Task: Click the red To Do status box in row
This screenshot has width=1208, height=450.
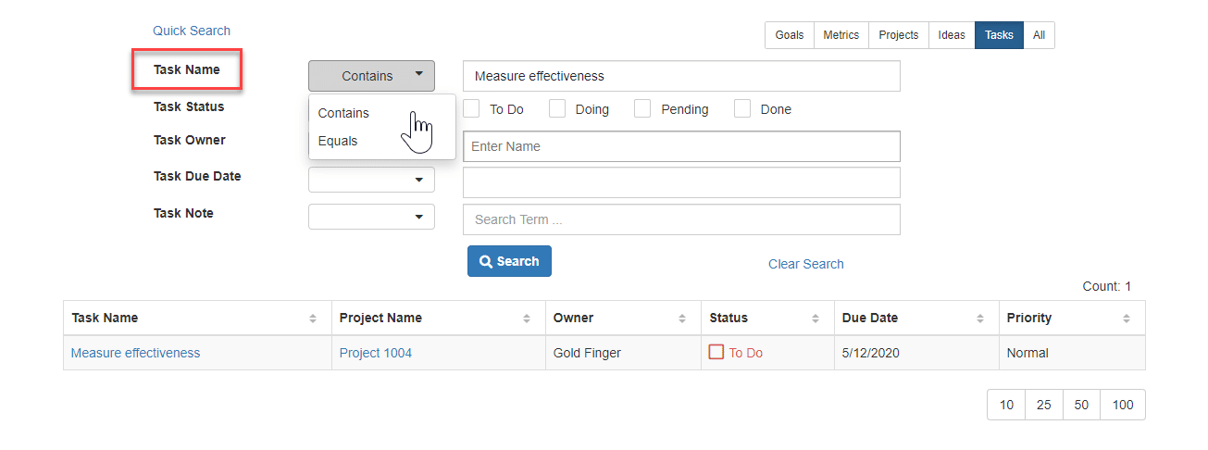Action: pos(716,353)
